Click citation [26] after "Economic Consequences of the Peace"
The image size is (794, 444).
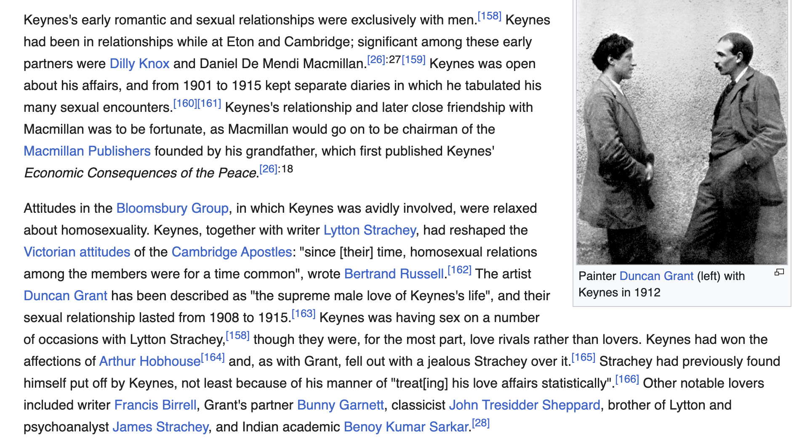pos(269,169)
